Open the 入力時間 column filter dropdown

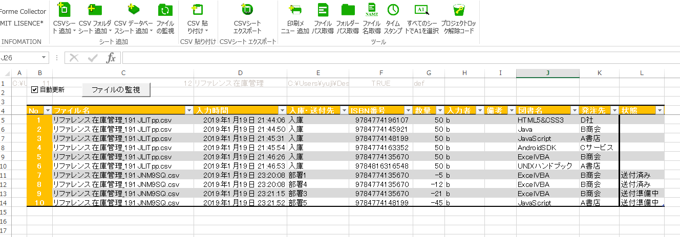point(282,110)
